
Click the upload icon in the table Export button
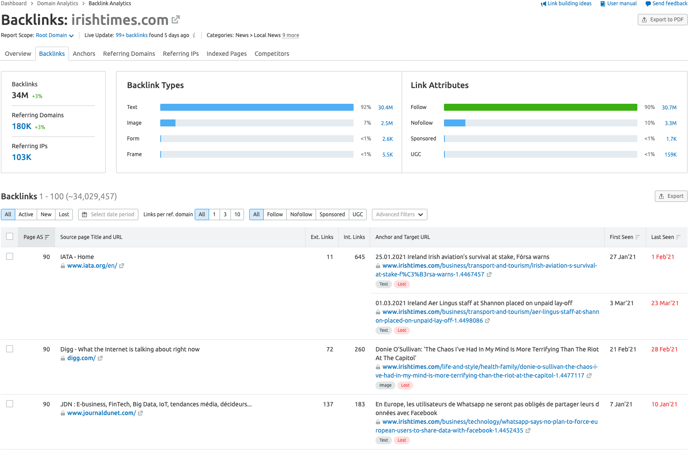pos(661,196)
